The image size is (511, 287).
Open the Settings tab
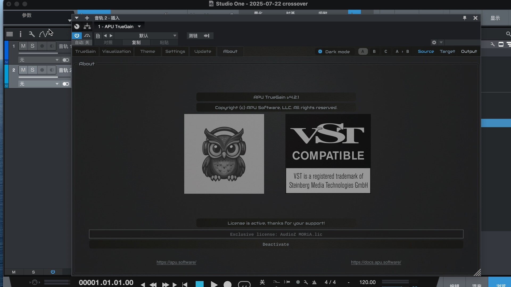pos(175,52)
